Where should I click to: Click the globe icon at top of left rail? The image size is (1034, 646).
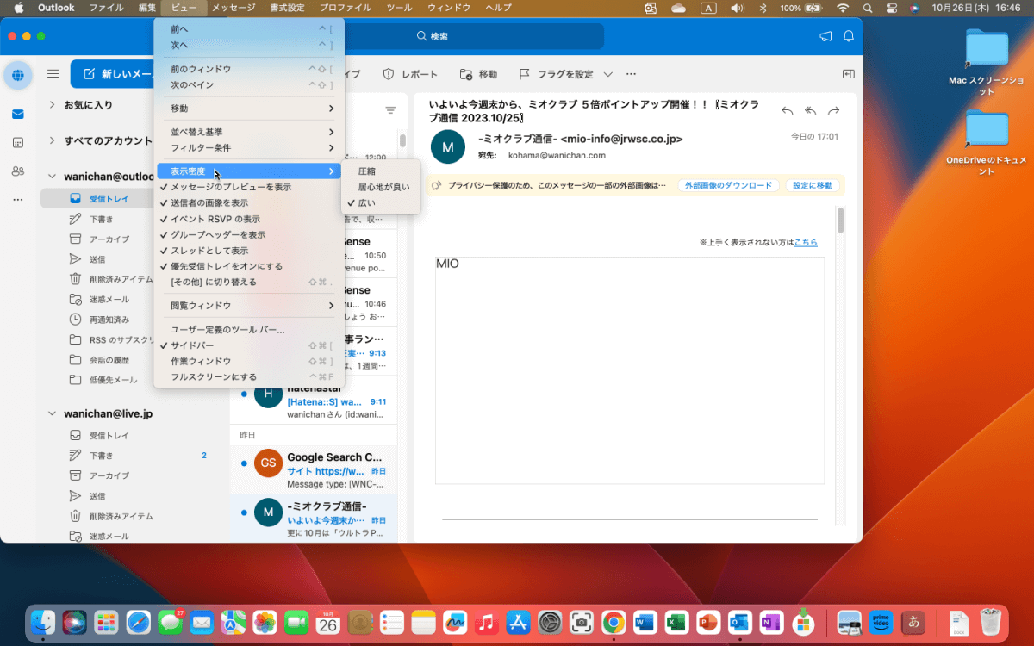pos(18,75)
